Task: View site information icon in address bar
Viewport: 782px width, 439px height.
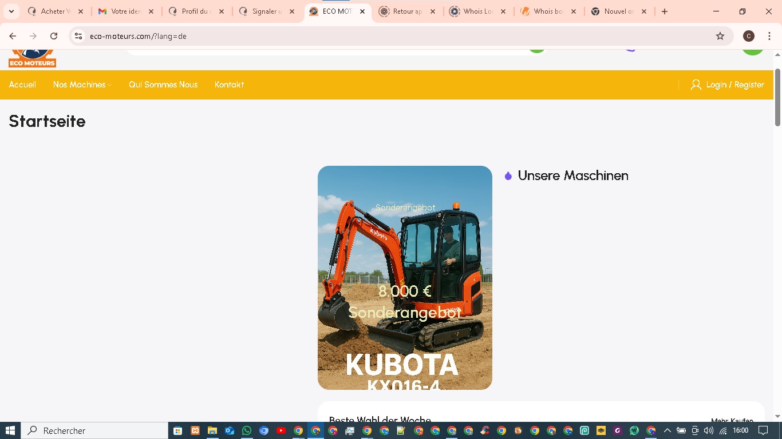Action: (79, 36)
